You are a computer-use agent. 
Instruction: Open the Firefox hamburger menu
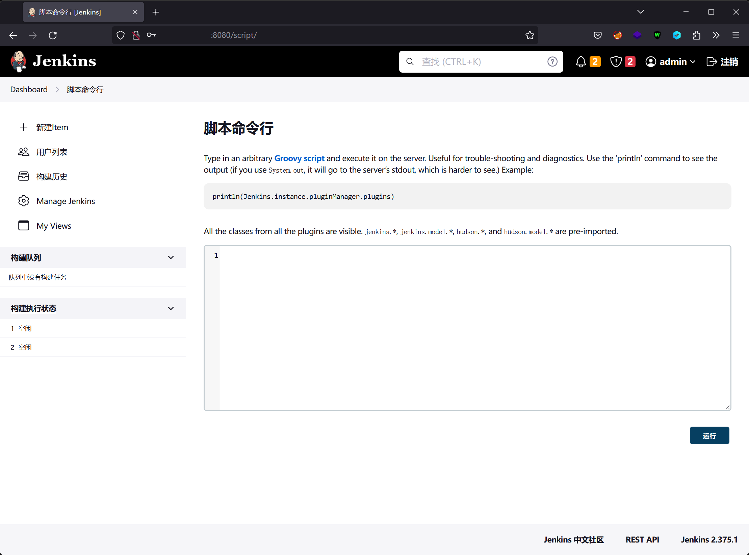736,35
